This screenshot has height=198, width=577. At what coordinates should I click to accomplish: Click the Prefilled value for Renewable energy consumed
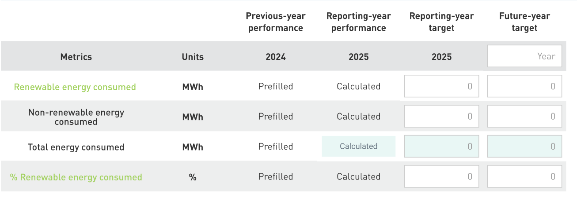click(276, 86)
